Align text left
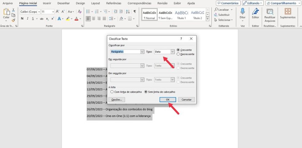Screen dimensions: 302x148 88,19
